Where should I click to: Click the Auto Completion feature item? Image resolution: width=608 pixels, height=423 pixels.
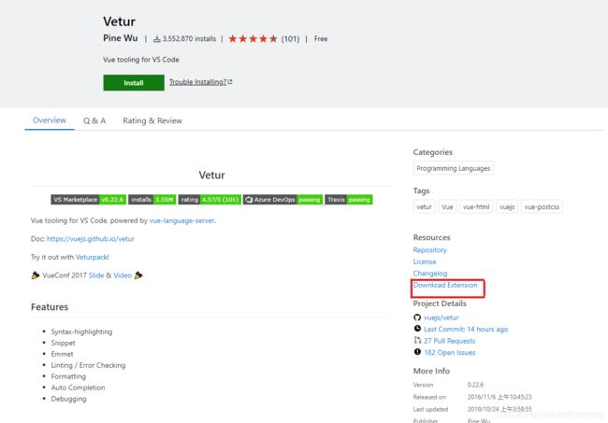78,388
